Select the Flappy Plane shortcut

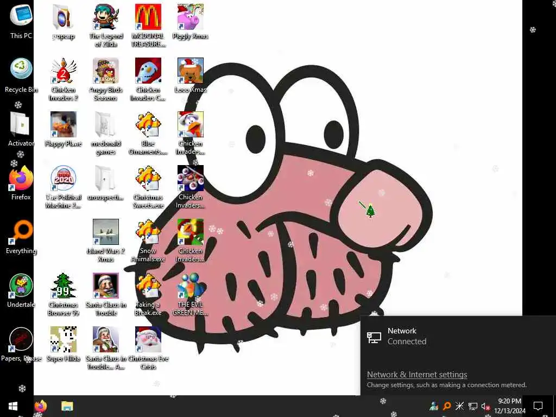(x=63, y=124)
